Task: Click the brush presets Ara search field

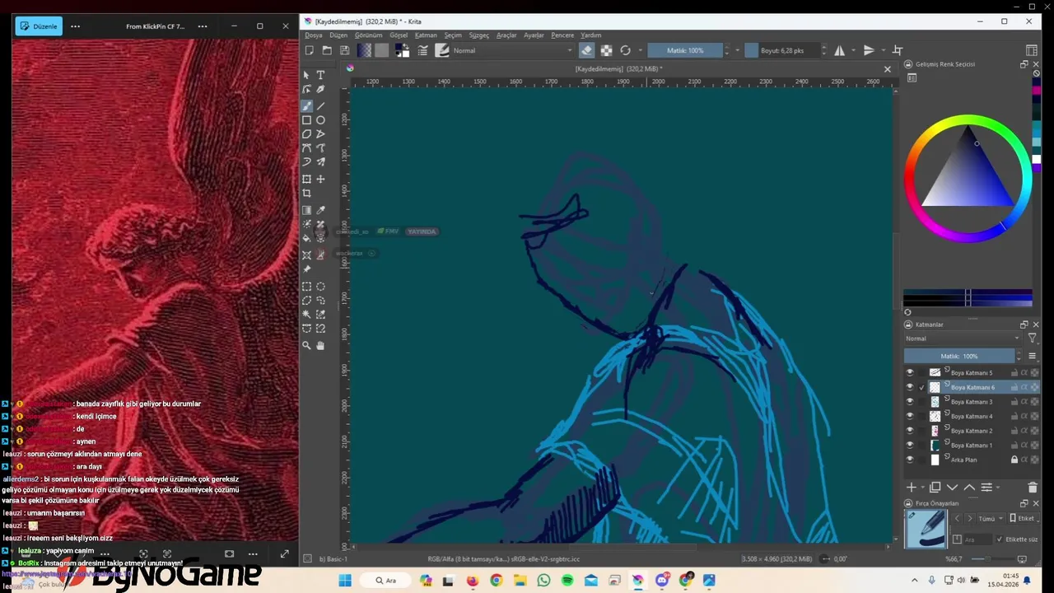Action: (x=977, y=539)
